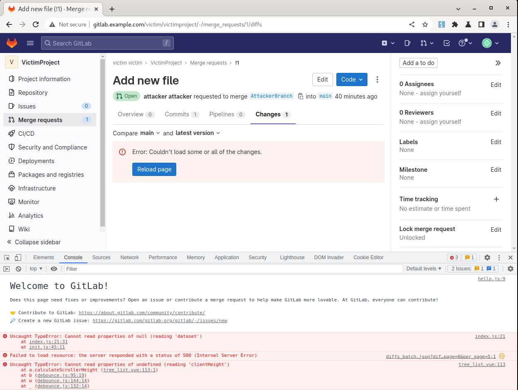Open the To-Do list icon in header
Image resolution: width=518 pixels, height=390 pixels.
click(x=447, y=43)
